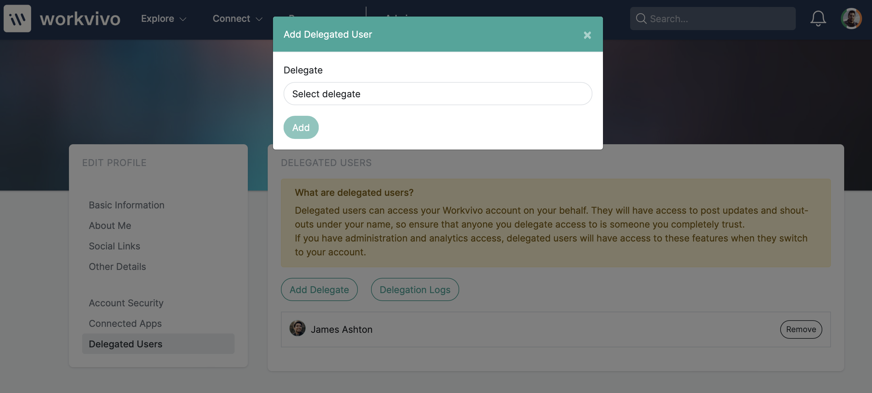Click the Workvivo logo icon
The width and height of the screenshot is (872, 393).
(x=17, y=18)
